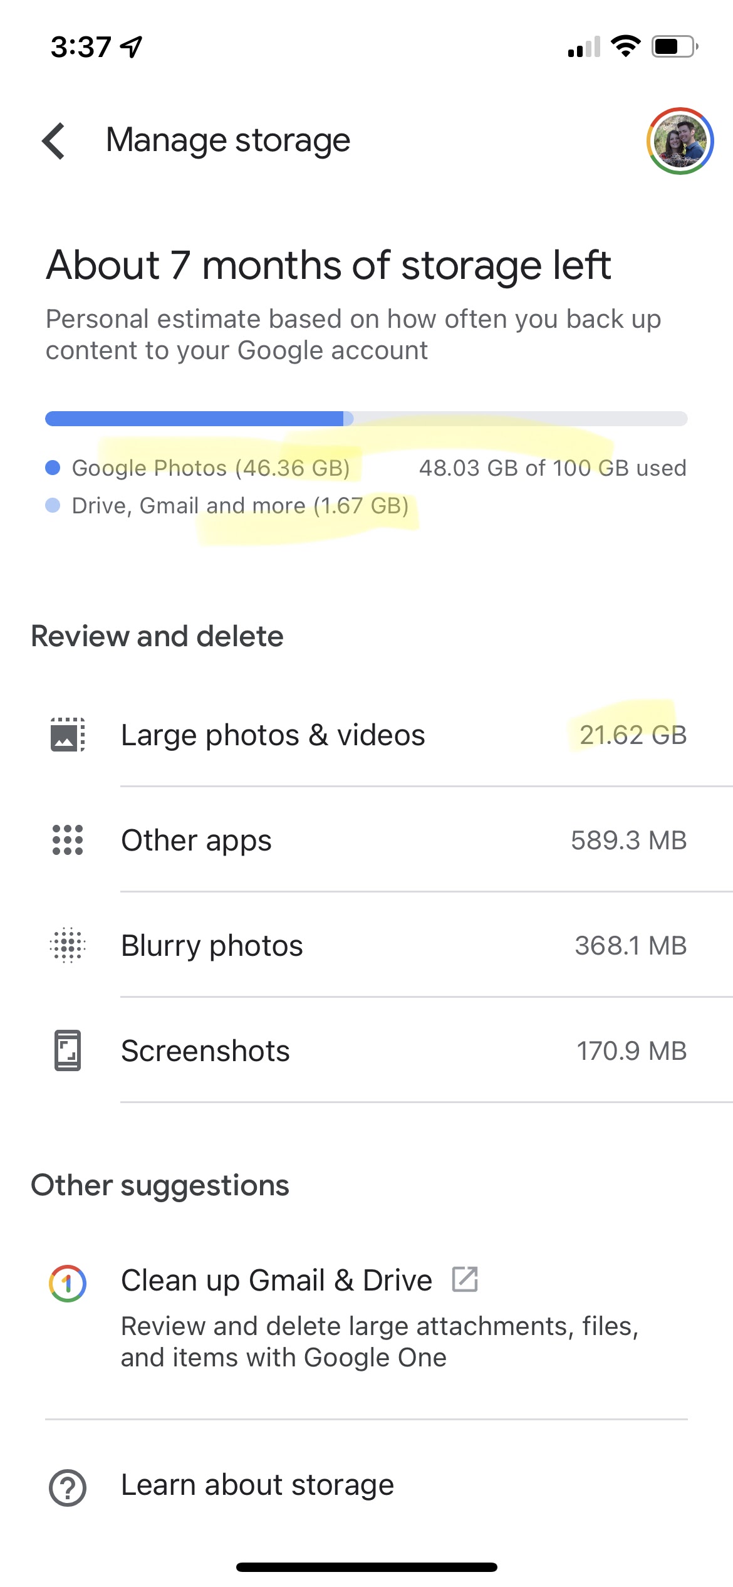Tap the storage usage progress bar
Image resolution: width=733 pixels, height=1587 pixels.
click(x=366, y=419)
